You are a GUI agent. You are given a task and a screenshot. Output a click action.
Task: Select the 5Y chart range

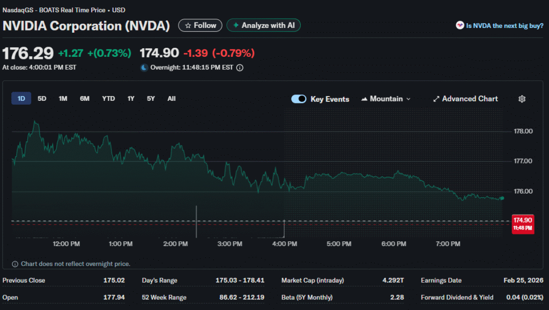(x=151, y=99)
